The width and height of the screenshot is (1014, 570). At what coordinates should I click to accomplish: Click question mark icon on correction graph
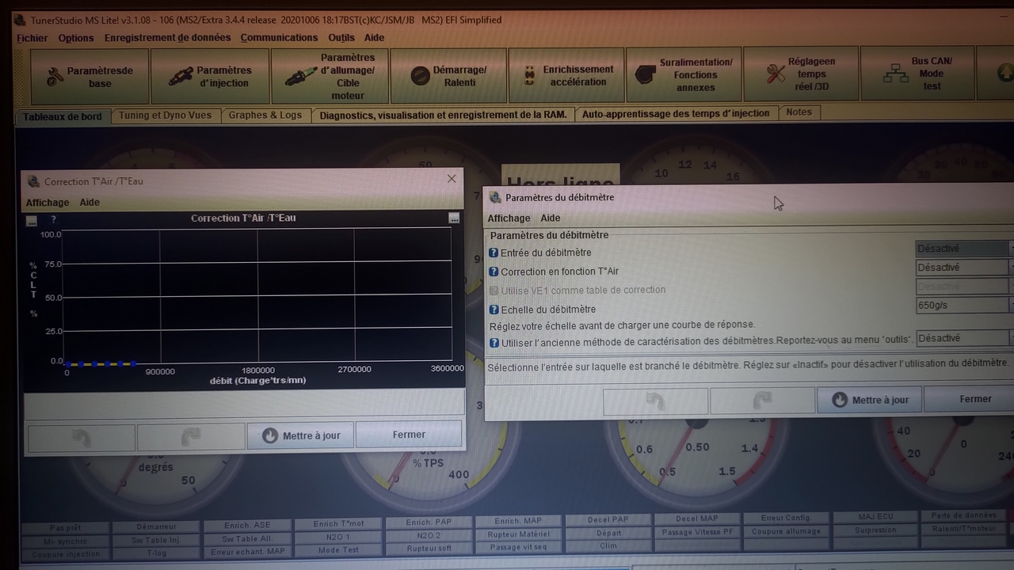(54, 219)
